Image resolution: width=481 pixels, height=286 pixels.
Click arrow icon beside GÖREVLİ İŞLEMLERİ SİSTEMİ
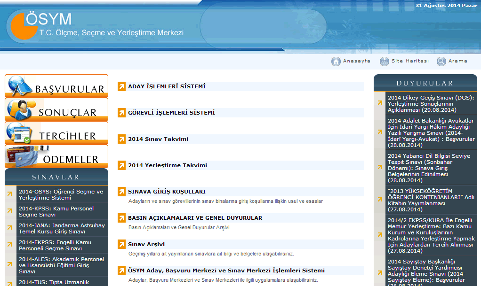[121, 113]
